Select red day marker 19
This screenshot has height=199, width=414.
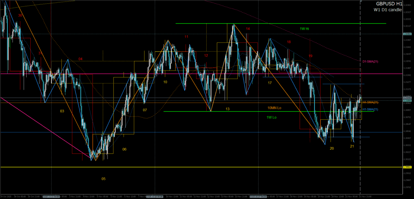(x=310, y=56)
